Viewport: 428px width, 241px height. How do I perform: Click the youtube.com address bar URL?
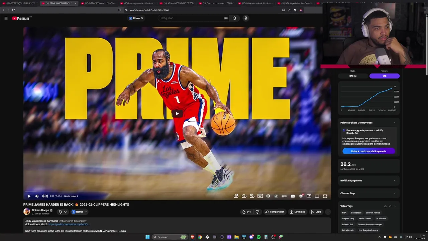149,10
